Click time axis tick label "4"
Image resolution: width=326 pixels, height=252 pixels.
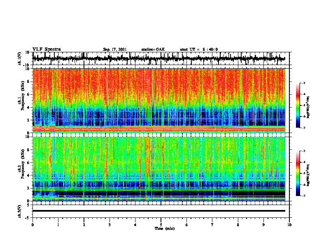[135, 225]
